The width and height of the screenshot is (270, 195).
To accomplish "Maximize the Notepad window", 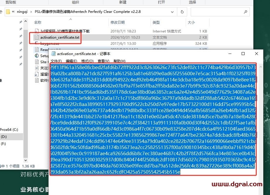I will pyautogui.click(x=243, y=54).
